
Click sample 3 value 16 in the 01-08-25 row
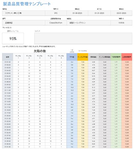40,82
